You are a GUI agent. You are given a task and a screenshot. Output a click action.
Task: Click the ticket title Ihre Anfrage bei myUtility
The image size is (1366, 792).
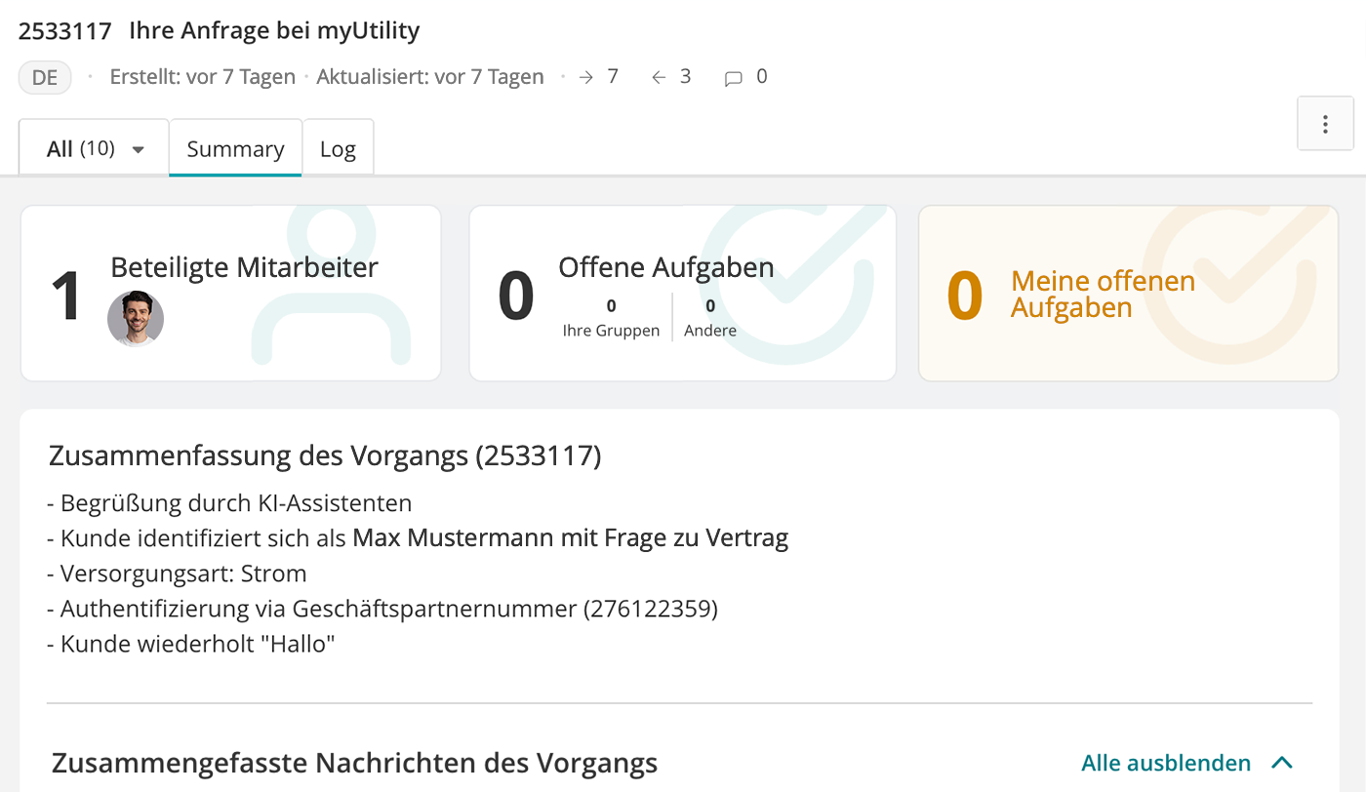[273, 30]
